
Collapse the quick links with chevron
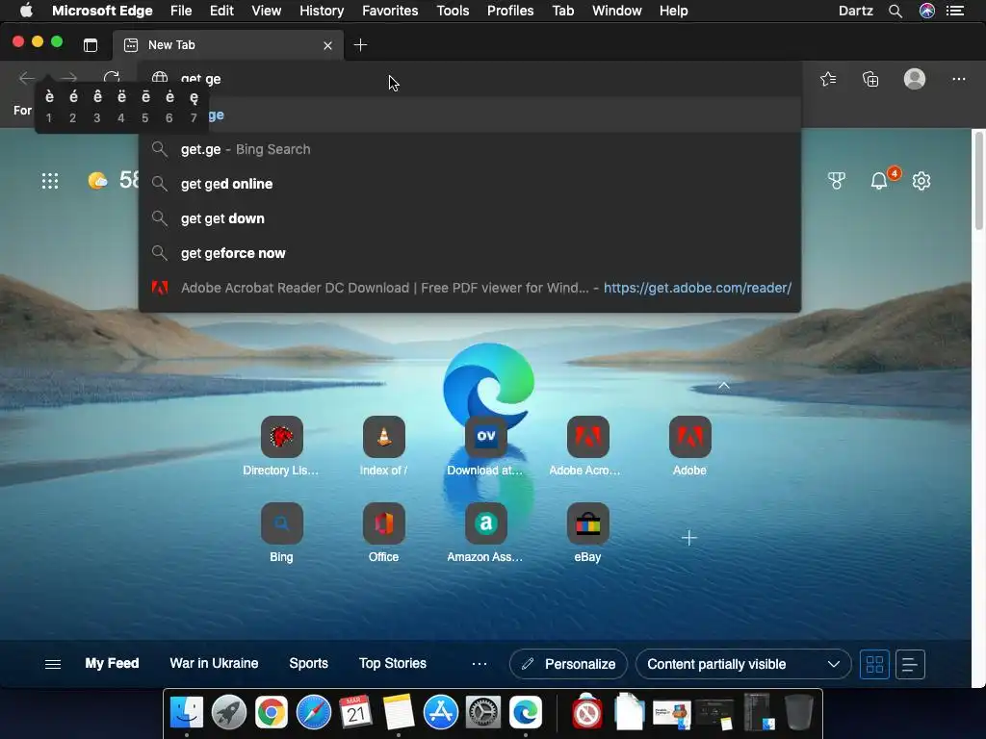[724, 385]
